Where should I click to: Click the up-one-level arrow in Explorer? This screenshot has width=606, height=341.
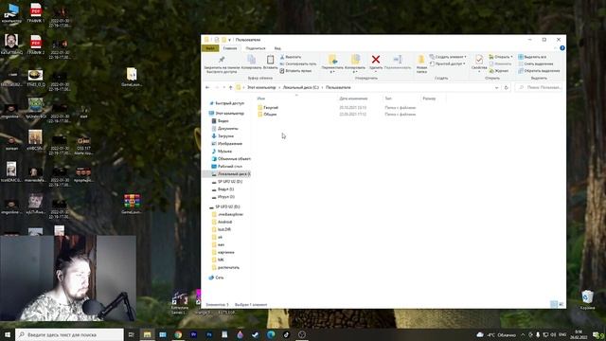231,87
